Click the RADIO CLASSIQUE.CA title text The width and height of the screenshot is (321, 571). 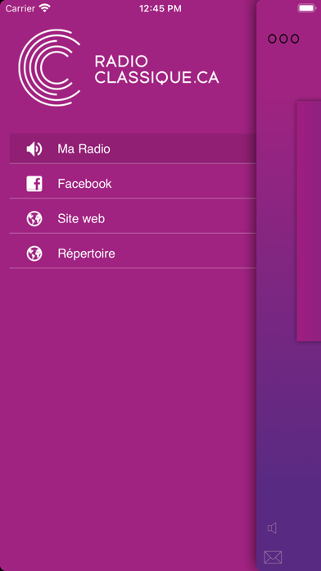(156, 70)
